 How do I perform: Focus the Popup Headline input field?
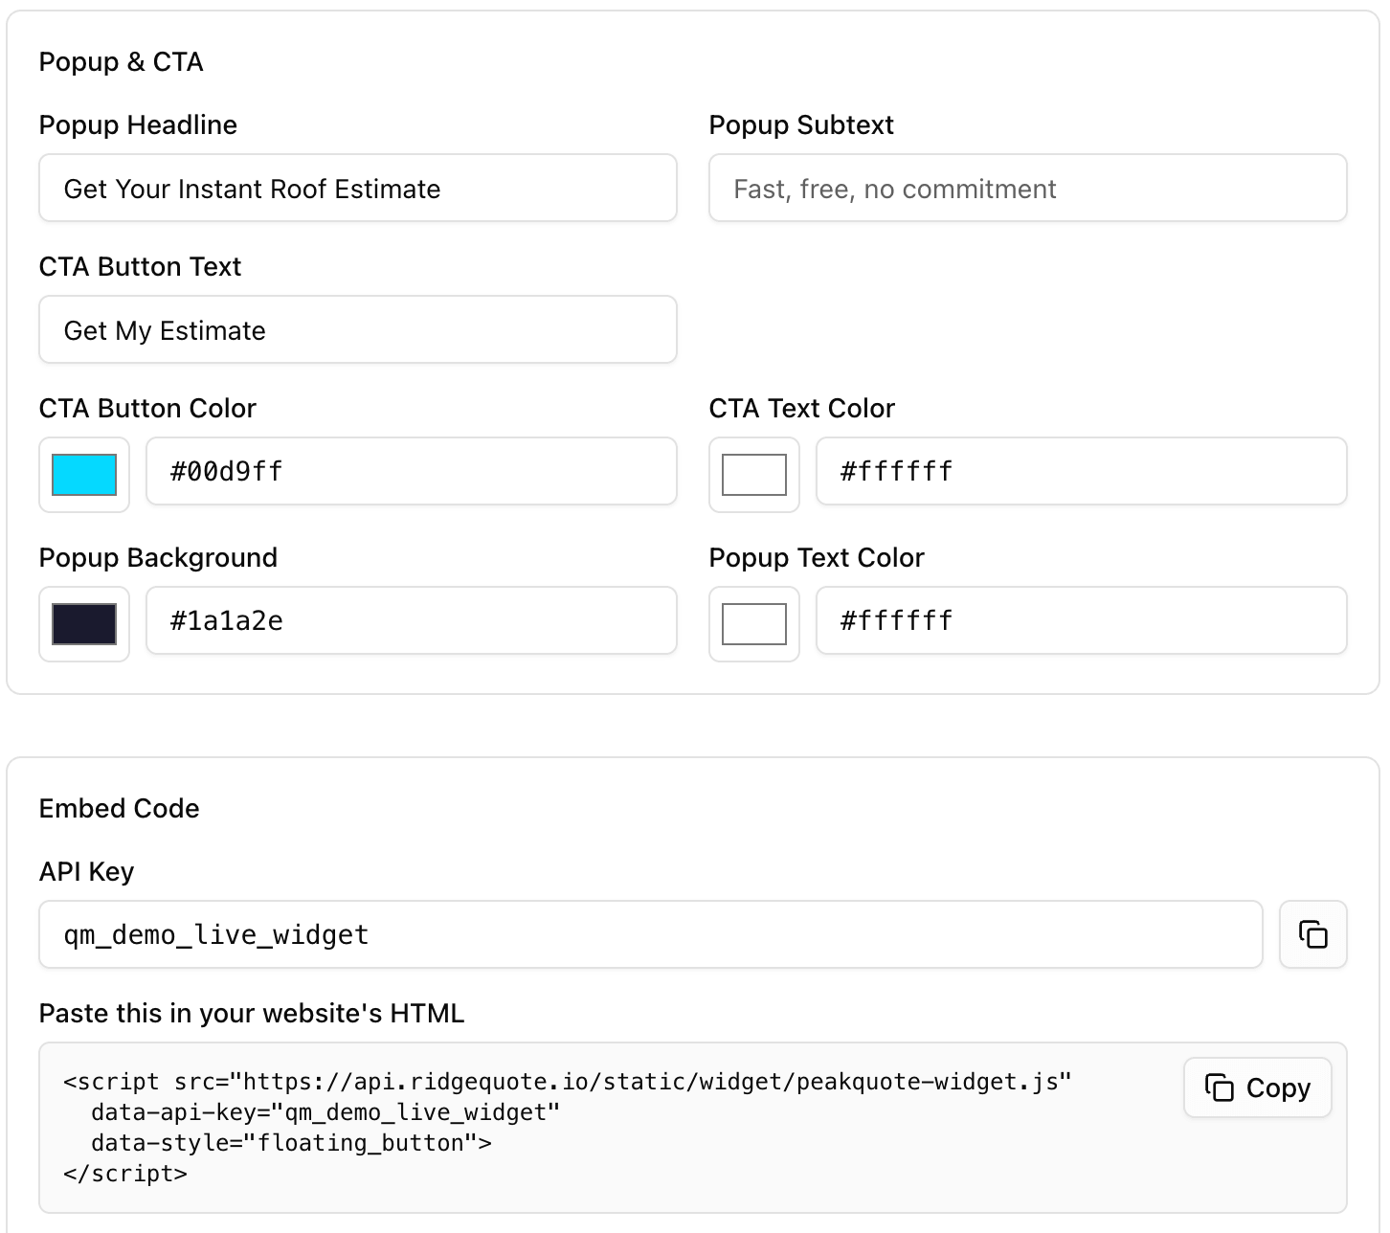[x=357, y=189]
